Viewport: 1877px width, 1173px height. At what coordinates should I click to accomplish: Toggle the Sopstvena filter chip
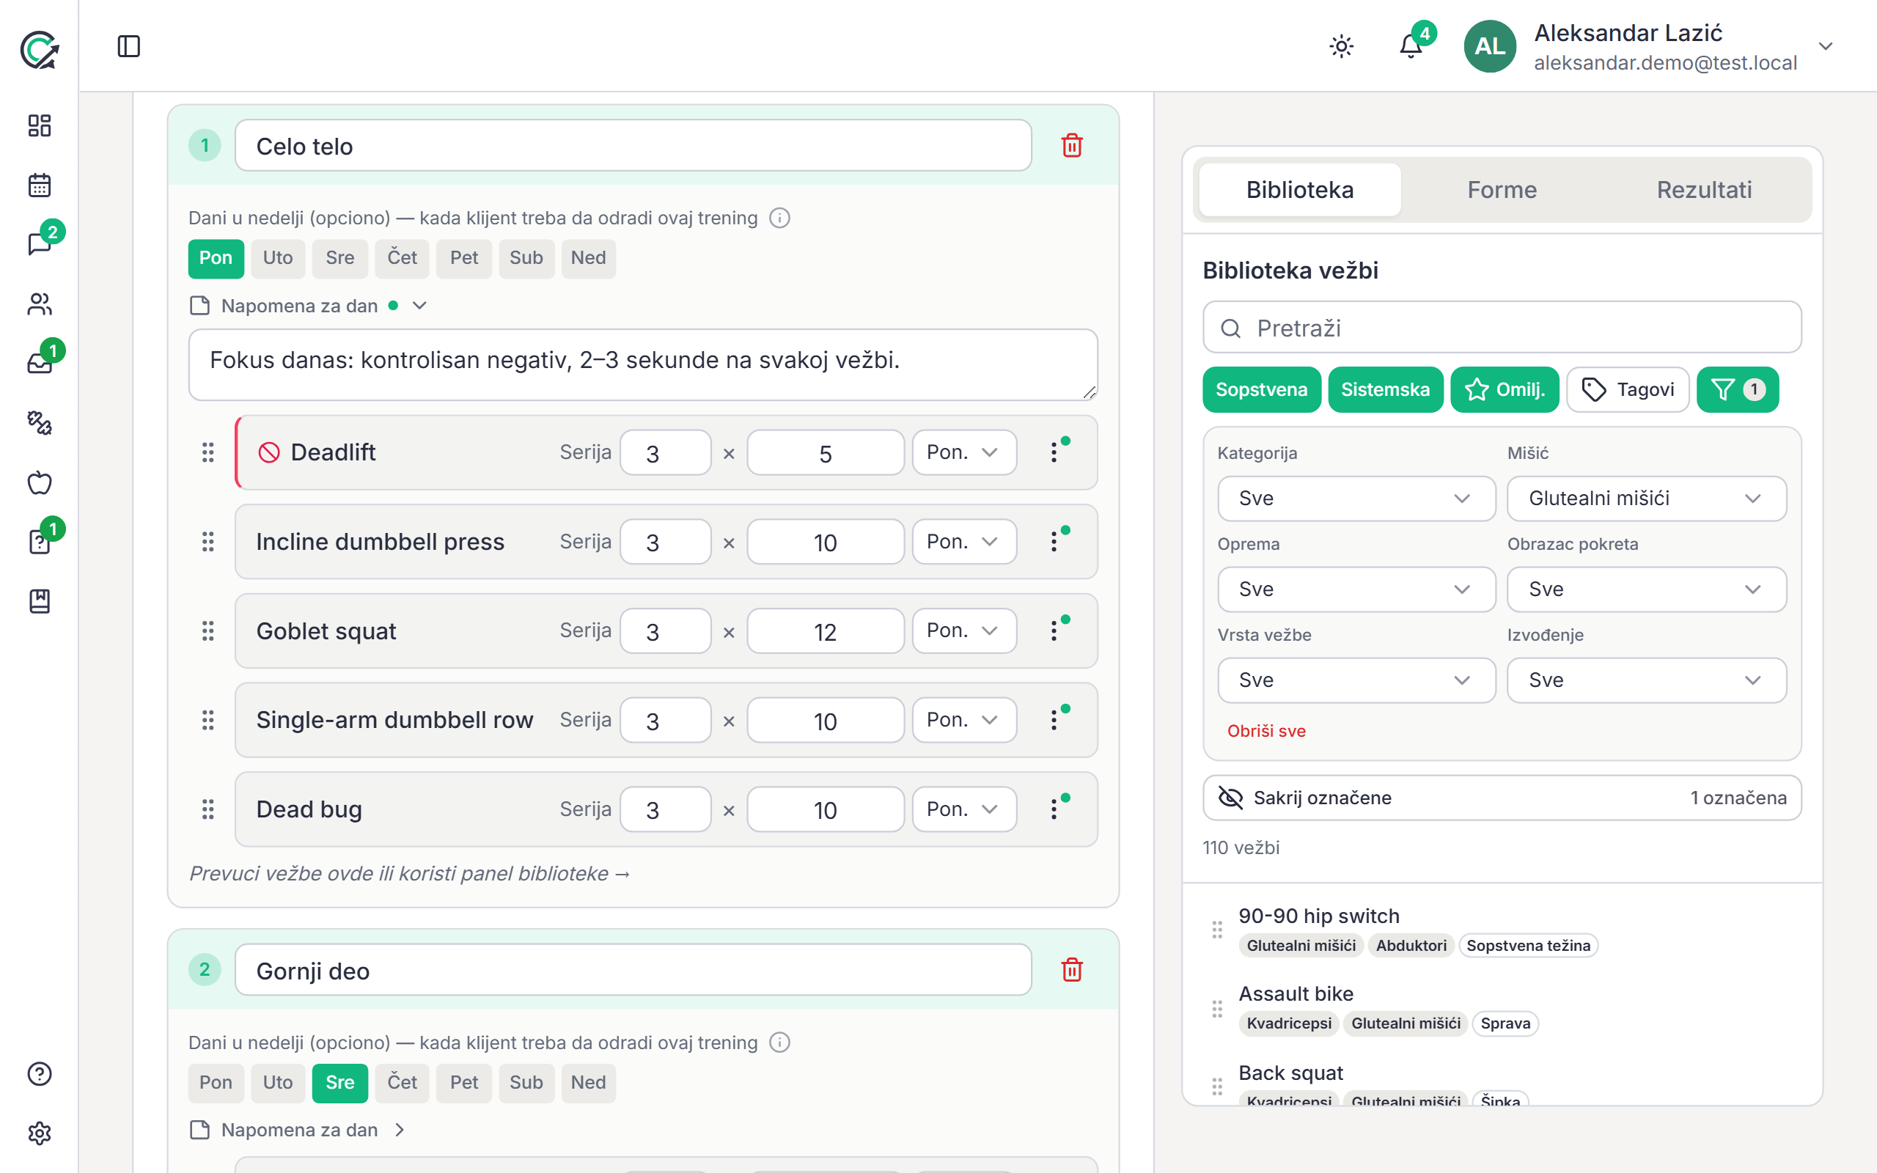pyautogui.click(x=1261, y=389)
